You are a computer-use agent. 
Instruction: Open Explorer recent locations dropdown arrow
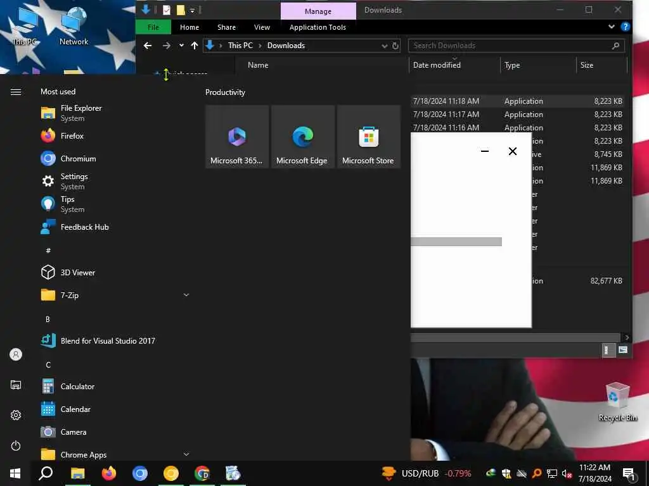click(x=181, y=46)
